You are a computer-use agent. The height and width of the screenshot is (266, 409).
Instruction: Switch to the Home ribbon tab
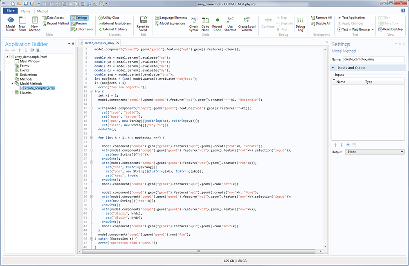[25, 11]
